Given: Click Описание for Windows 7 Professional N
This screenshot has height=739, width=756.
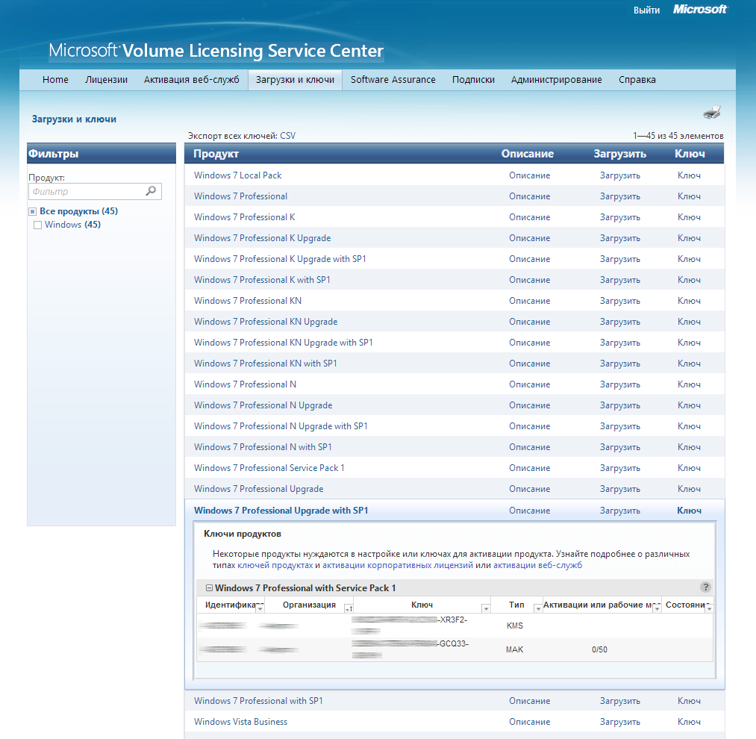Looking at the screenshot, I should coord(529,384).
